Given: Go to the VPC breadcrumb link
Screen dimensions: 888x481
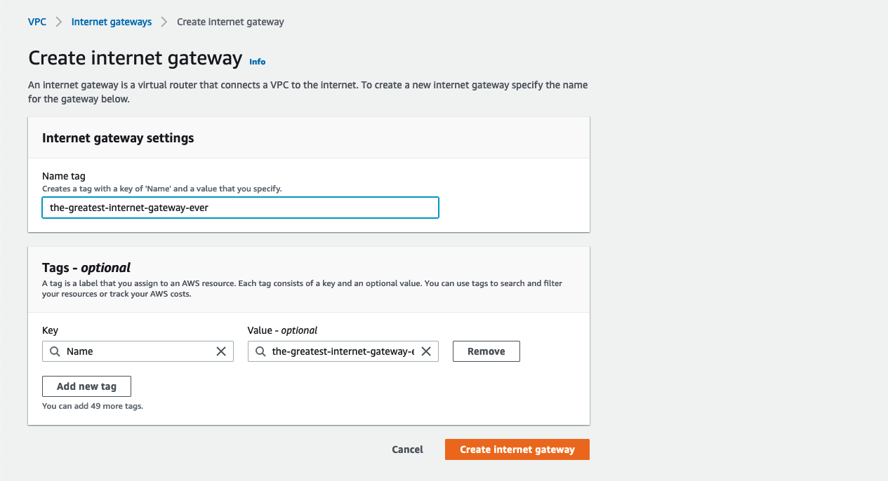Looking at the screenshot, I should [37, 22].
